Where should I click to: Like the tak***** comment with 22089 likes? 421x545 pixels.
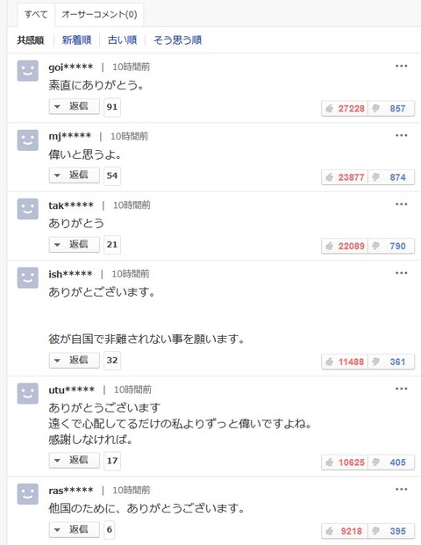pos(345,246)
